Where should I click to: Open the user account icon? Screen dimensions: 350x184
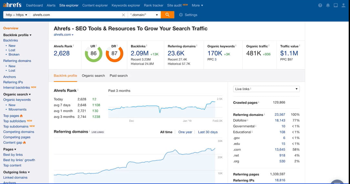tap(344, 5)
